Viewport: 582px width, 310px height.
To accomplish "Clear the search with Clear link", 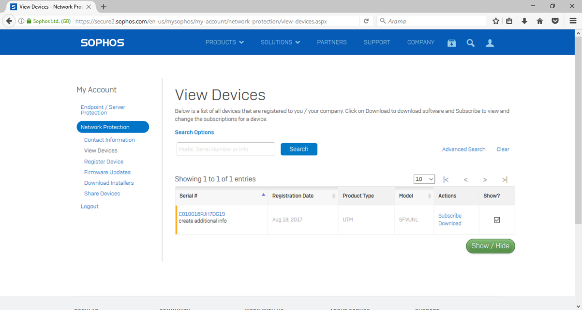I will click(x=503, y=149).
